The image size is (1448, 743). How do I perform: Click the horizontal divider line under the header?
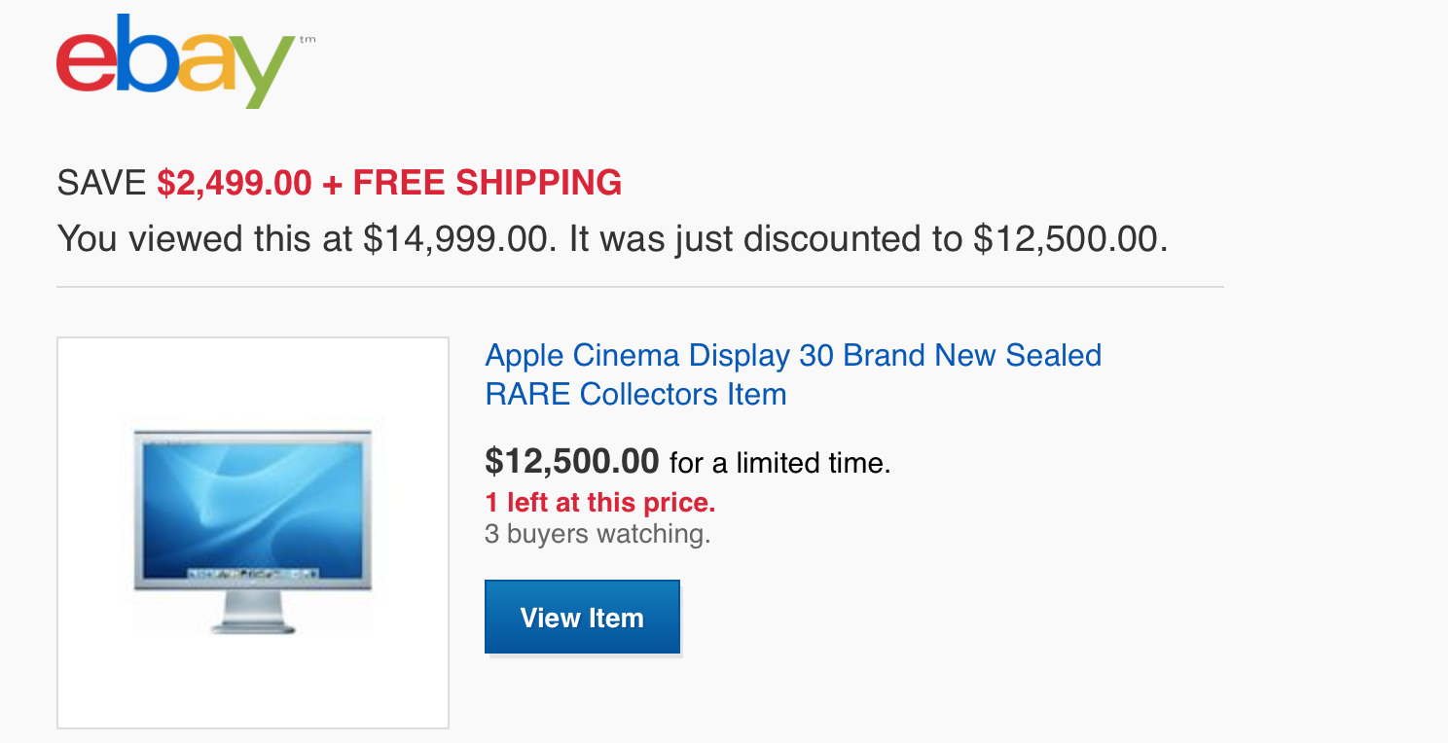tap(642, 285)
